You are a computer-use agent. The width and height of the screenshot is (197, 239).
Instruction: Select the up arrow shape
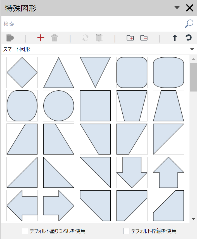pyautogui.click(x=168, y=172)
